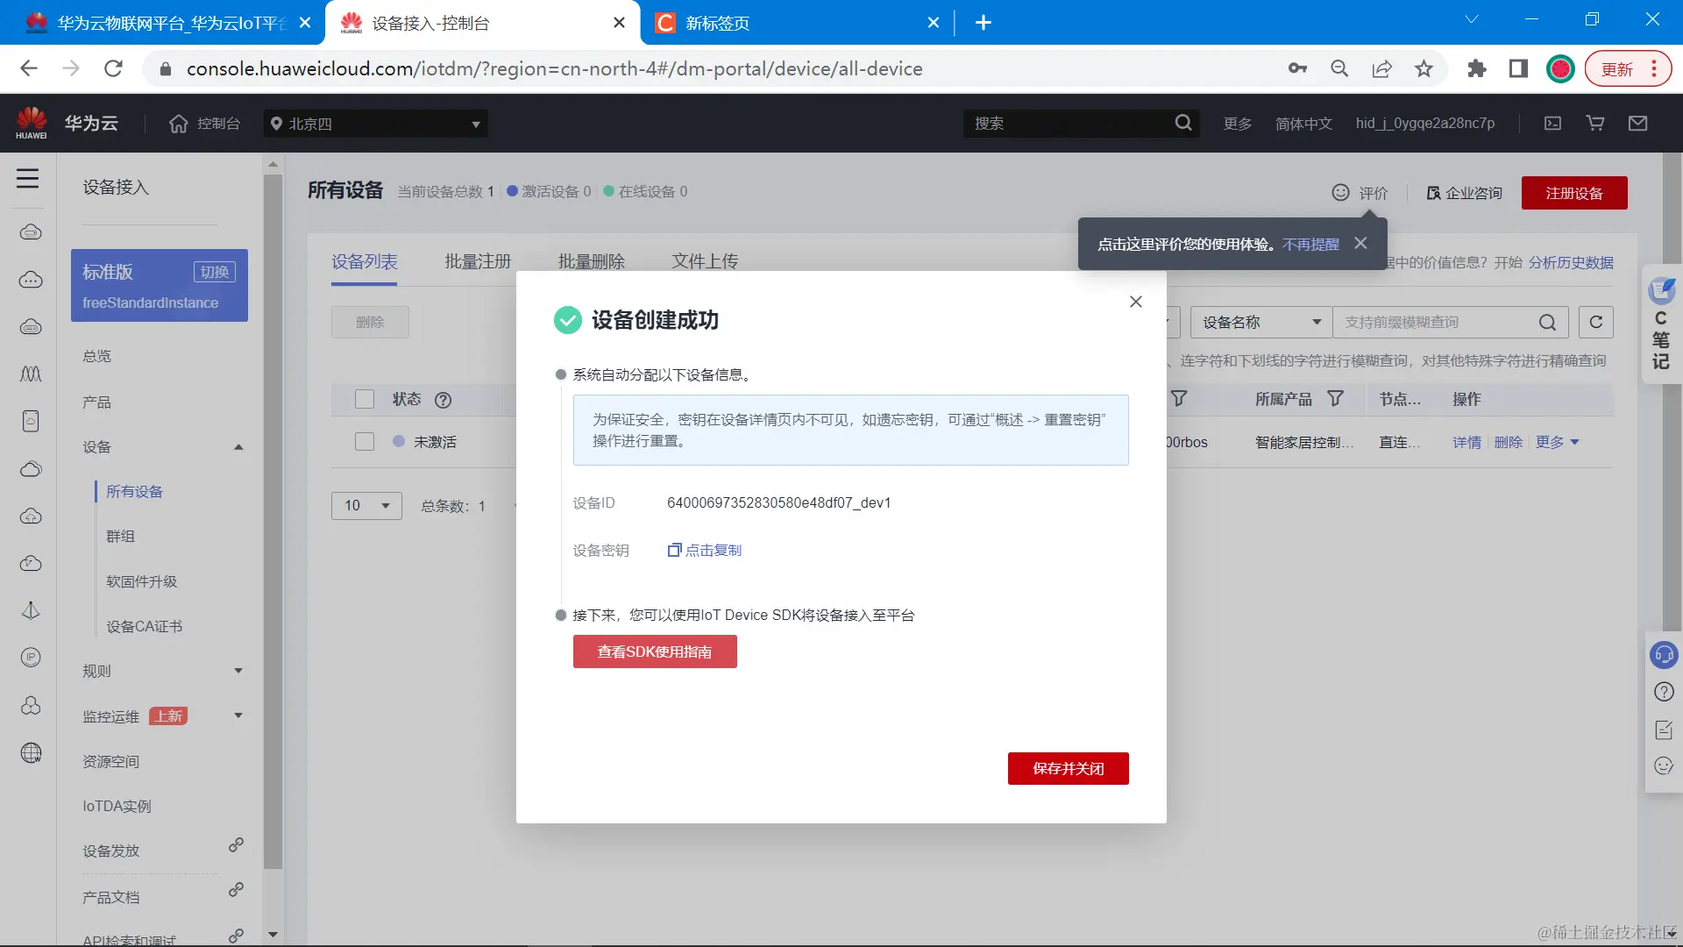The image size is (1683, 947).
Task: Click the refresh icon beside search box
Action: pos(1596,322)
